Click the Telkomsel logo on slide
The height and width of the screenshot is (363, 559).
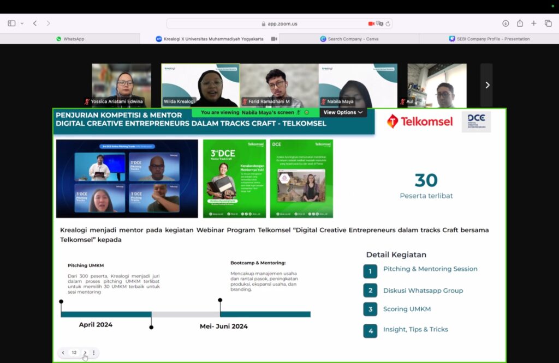click(420, 122)
